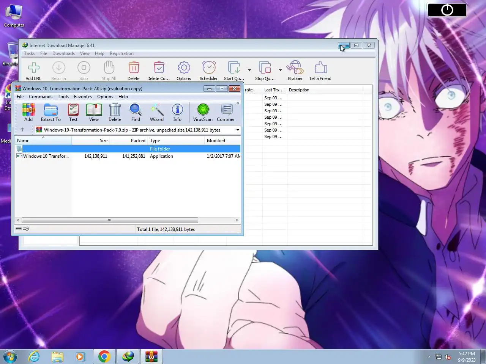Image resolution: width=486 pixels, height=364 pixels.
Task: Open IDM Registration menu
Action: [x=121, y=53]
